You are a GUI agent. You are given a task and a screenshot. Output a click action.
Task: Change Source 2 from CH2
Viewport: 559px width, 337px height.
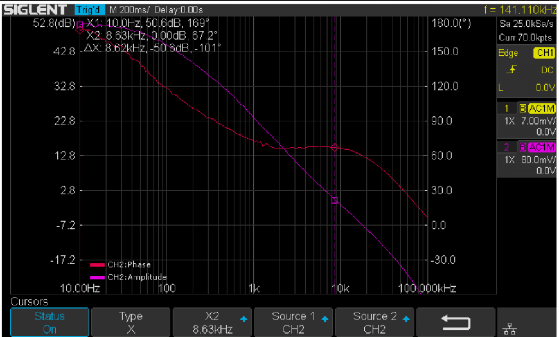(374, 322)
